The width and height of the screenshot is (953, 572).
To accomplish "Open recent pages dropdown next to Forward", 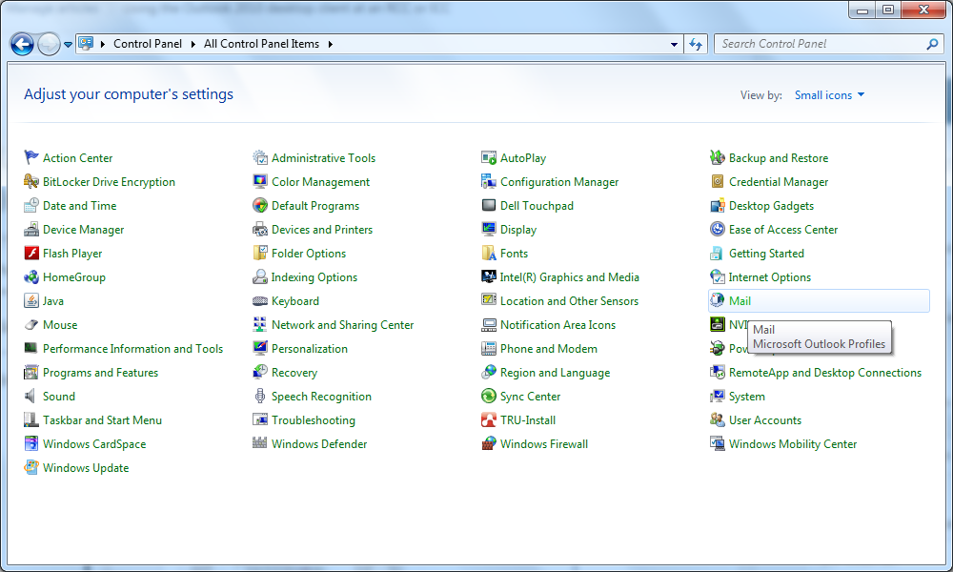I will point(68,45).
